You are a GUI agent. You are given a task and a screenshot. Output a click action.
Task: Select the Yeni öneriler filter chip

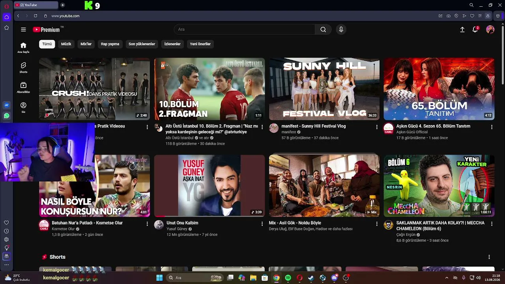(x=200, y=44)
